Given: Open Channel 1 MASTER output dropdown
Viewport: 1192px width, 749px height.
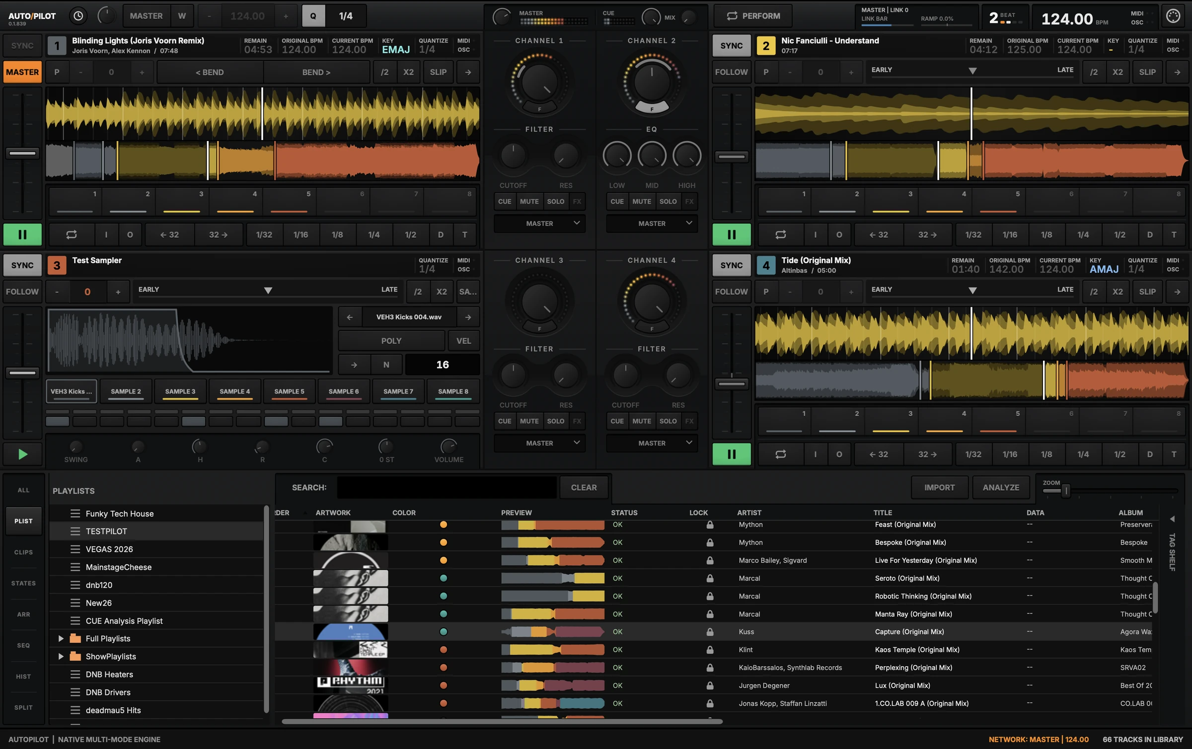Looking at the screenshot, I should pyautogui.click(x=539, y=224).
